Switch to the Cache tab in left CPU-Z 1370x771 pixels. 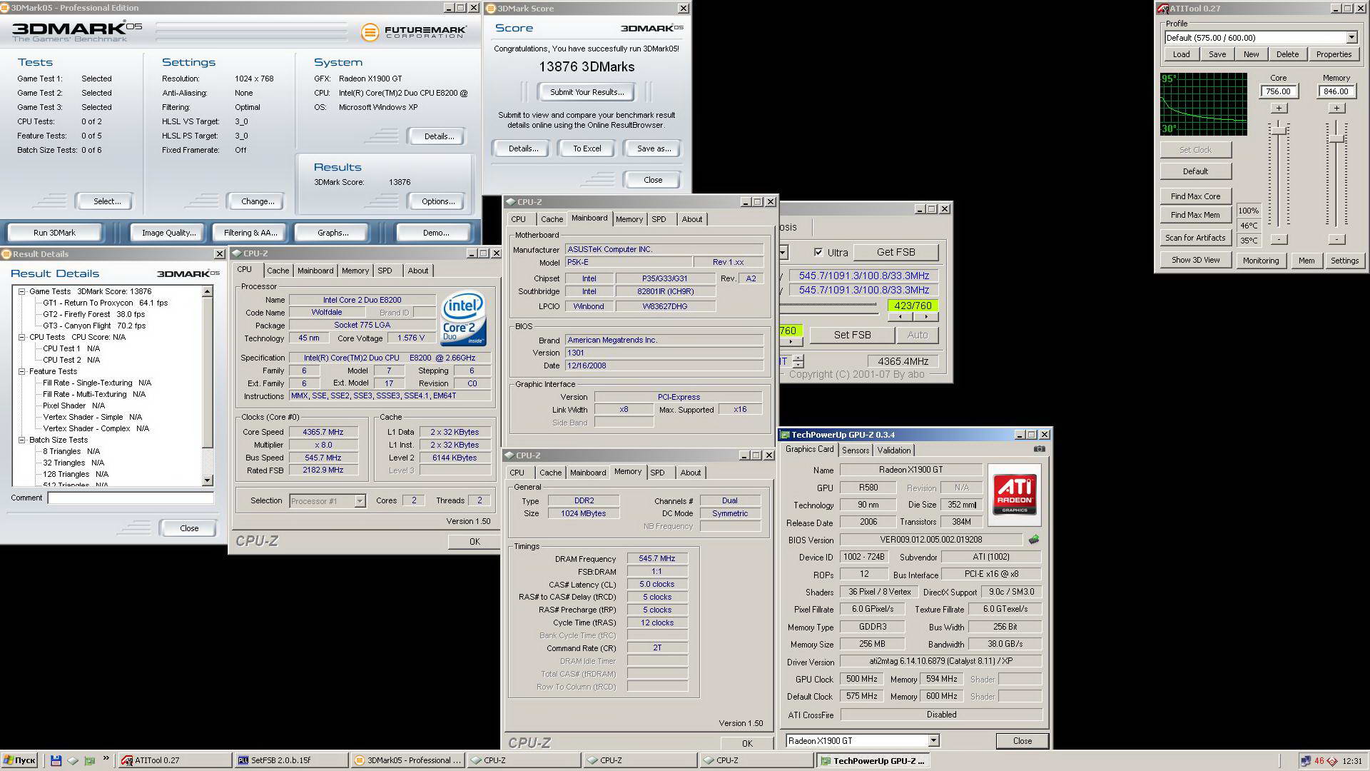point(278,271)
